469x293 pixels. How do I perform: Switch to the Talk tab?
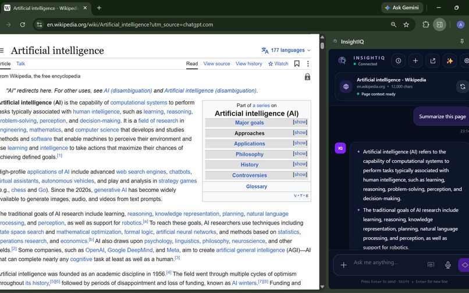coord(20,64)
